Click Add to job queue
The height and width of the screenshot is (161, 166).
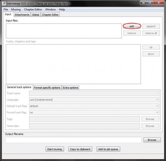click(x=108, y=149)
